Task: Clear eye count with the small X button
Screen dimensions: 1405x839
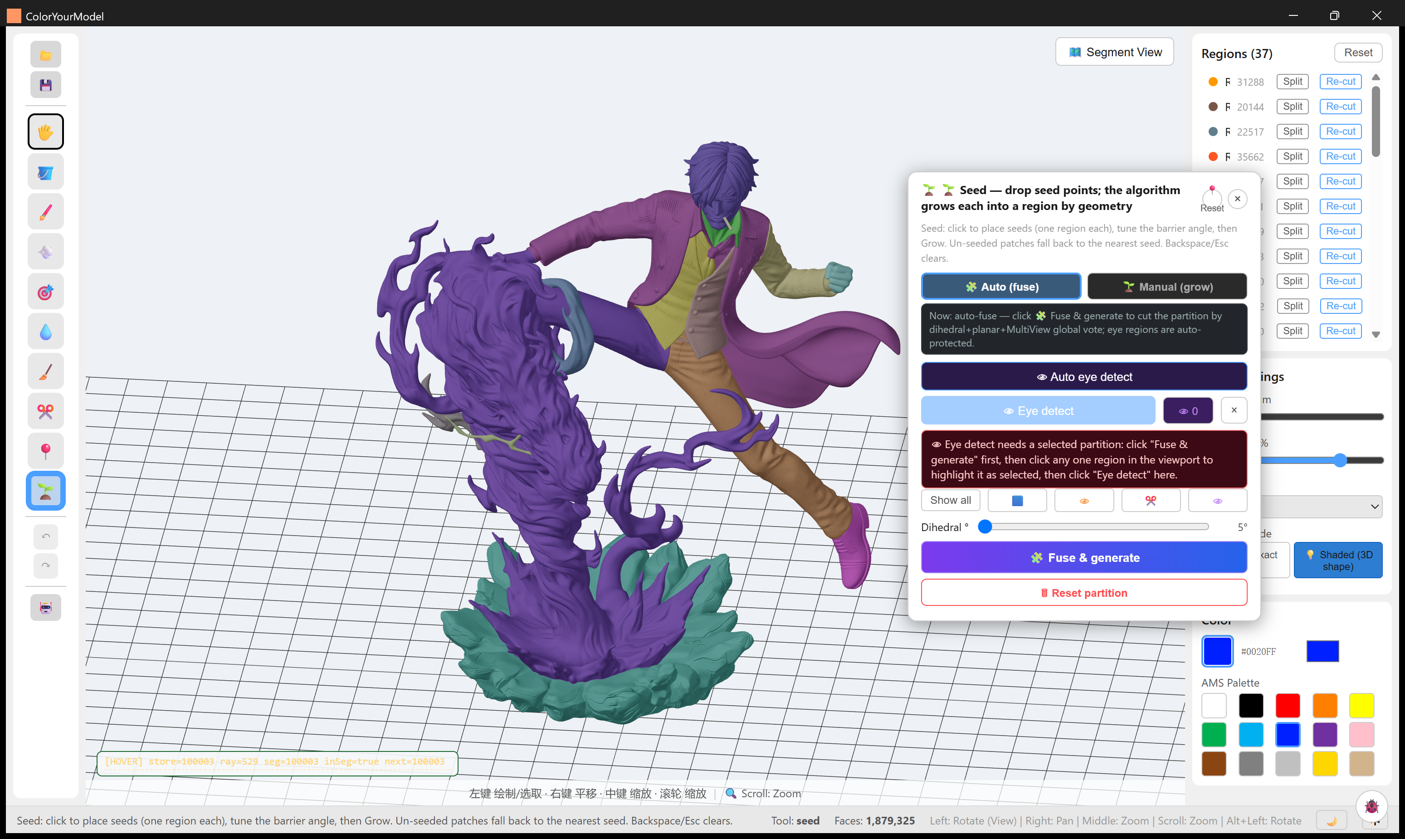Action: click(x=1234, y=410)
